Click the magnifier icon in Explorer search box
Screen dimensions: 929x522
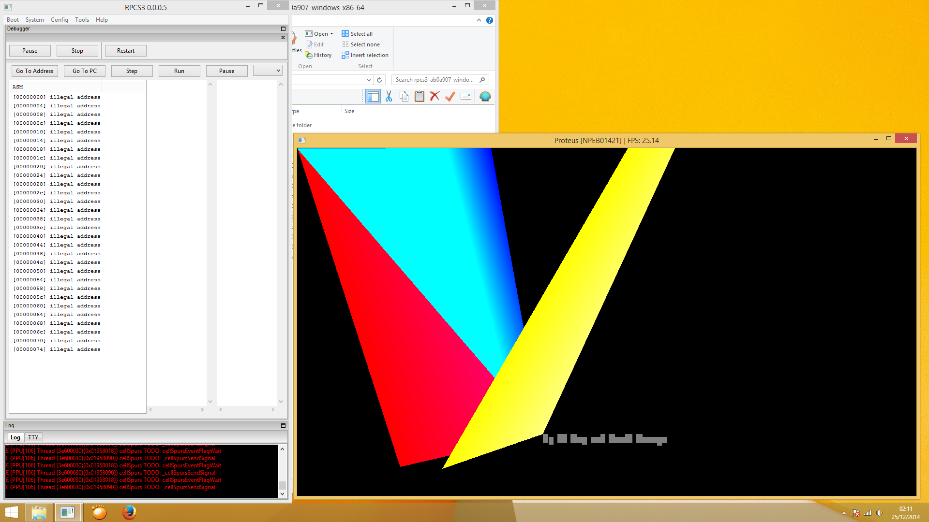pyautogui.click(x=482, y=80)
